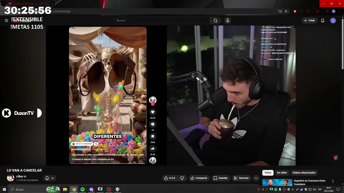Image resolution: width=344 pixels, height=193 pixels.
Task: Open File Explorer from the taskbar
Action: pyautogui.click(x=65, y=190)
